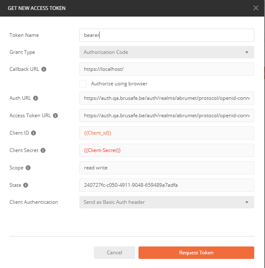The width and height of the screenshot is (265, 268).
Task: Expand the Client Authentication dropdown
Action: coord(167,202)
